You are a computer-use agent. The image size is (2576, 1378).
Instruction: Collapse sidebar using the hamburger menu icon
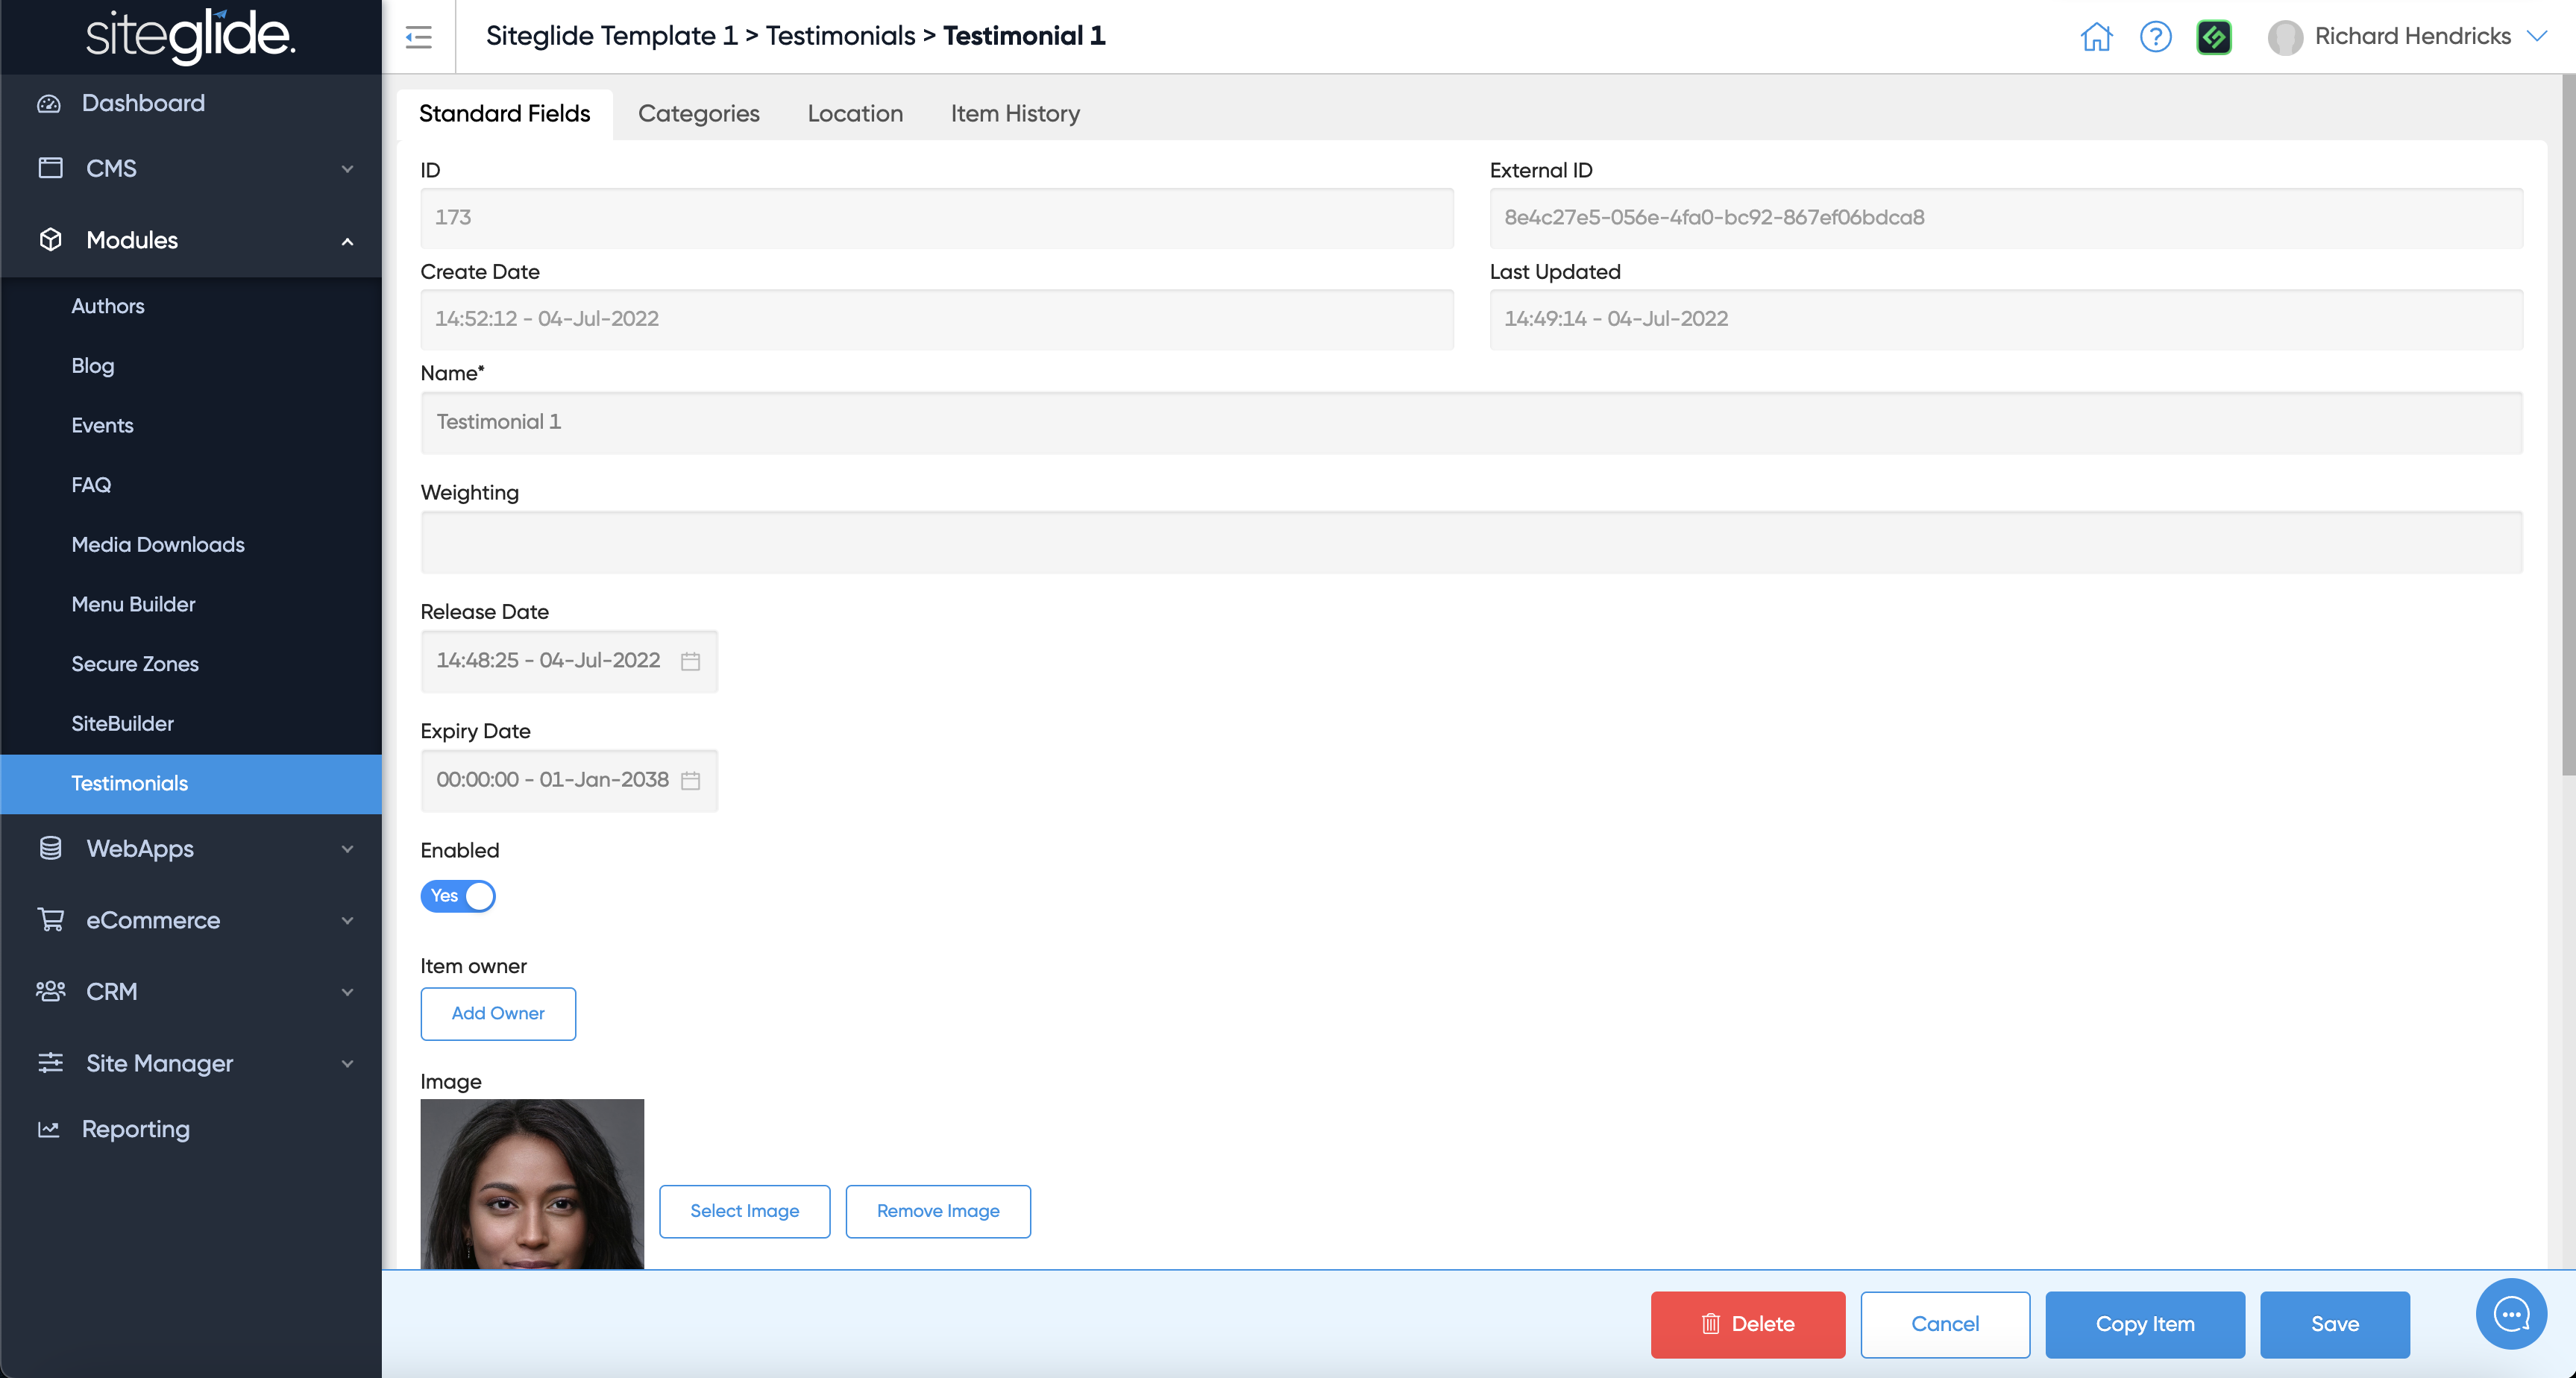[x=418, y=37]
